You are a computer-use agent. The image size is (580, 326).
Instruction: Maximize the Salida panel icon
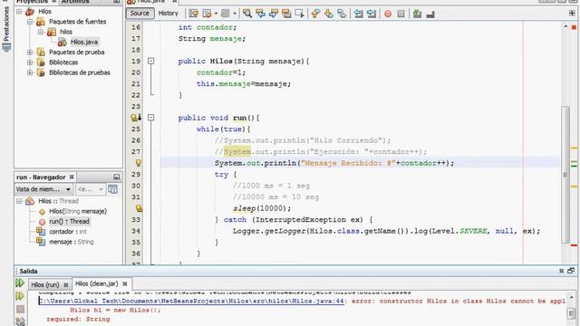[571, 271]
